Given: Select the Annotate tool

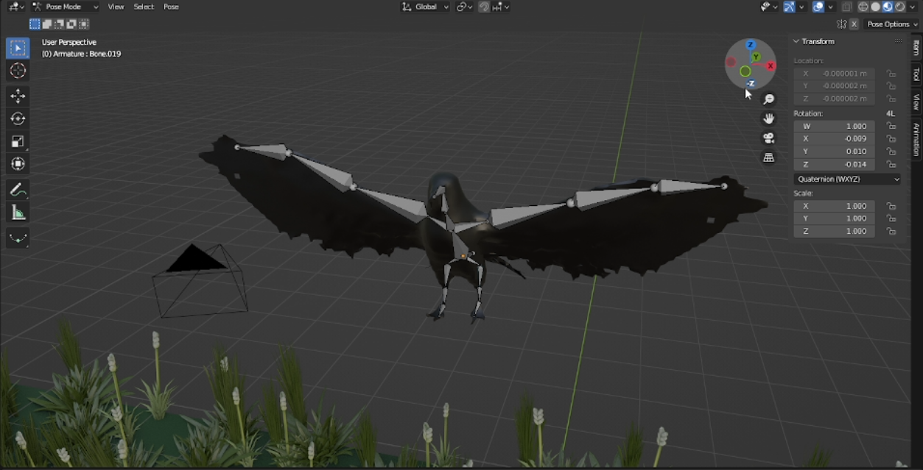Looking at the screenshot, I should click(18, 190).
